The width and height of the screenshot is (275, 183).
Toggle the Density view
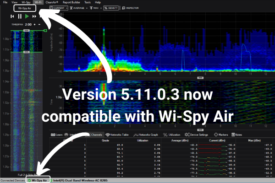[111, 8]
